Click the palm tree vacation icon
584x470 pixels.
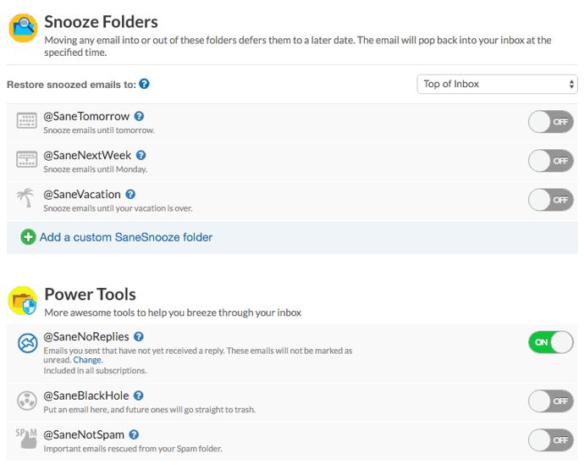coord(26,199)
